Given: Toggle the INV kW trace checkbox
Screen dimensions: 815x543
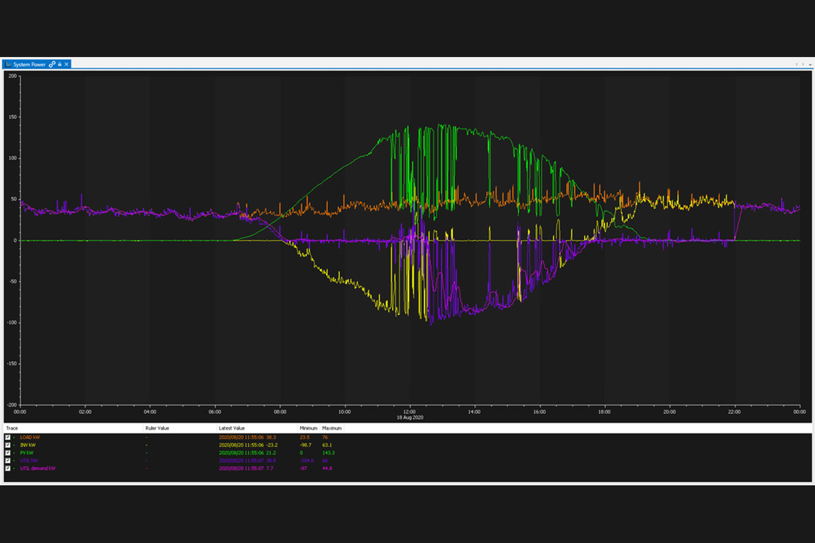Looking at the screenshot, I should [8, 445].
